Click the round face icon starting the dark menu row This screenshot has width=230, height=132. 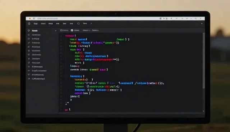tap(29, 24)
